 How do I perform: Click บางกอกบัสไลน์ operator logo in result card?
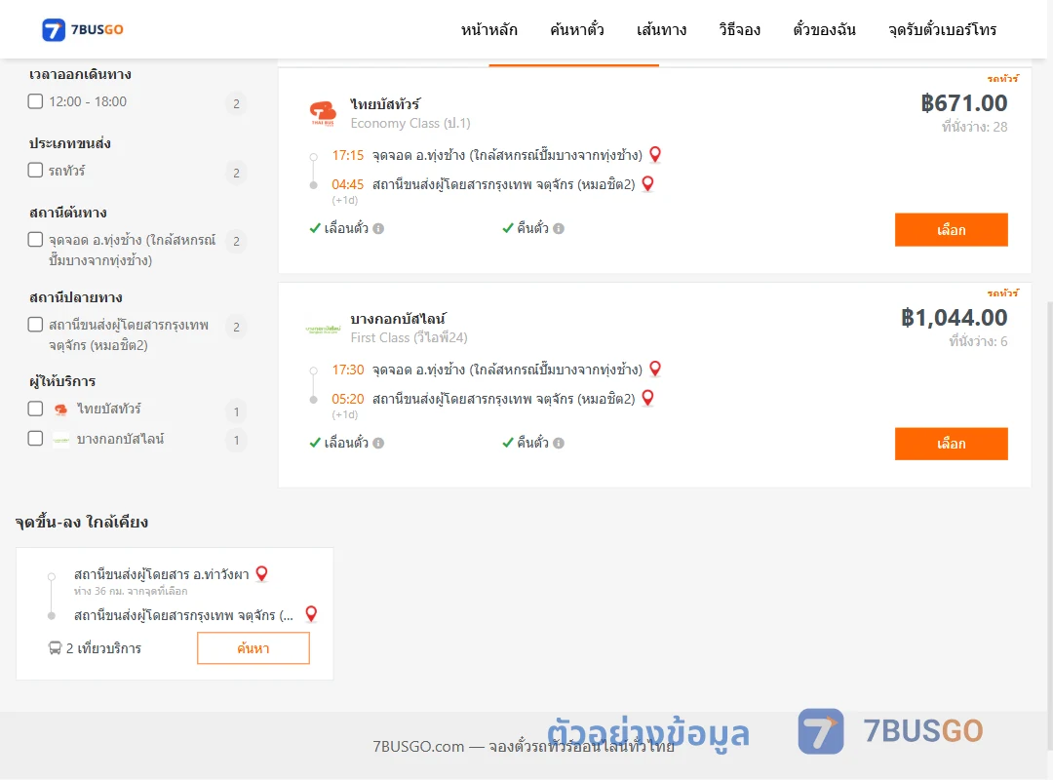323,330
